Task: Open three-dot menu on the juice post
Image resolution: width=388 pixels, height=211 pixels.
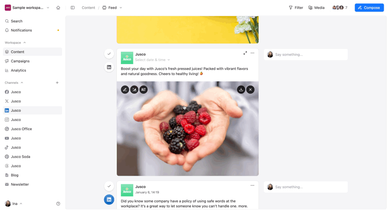Action: (252, 53)
